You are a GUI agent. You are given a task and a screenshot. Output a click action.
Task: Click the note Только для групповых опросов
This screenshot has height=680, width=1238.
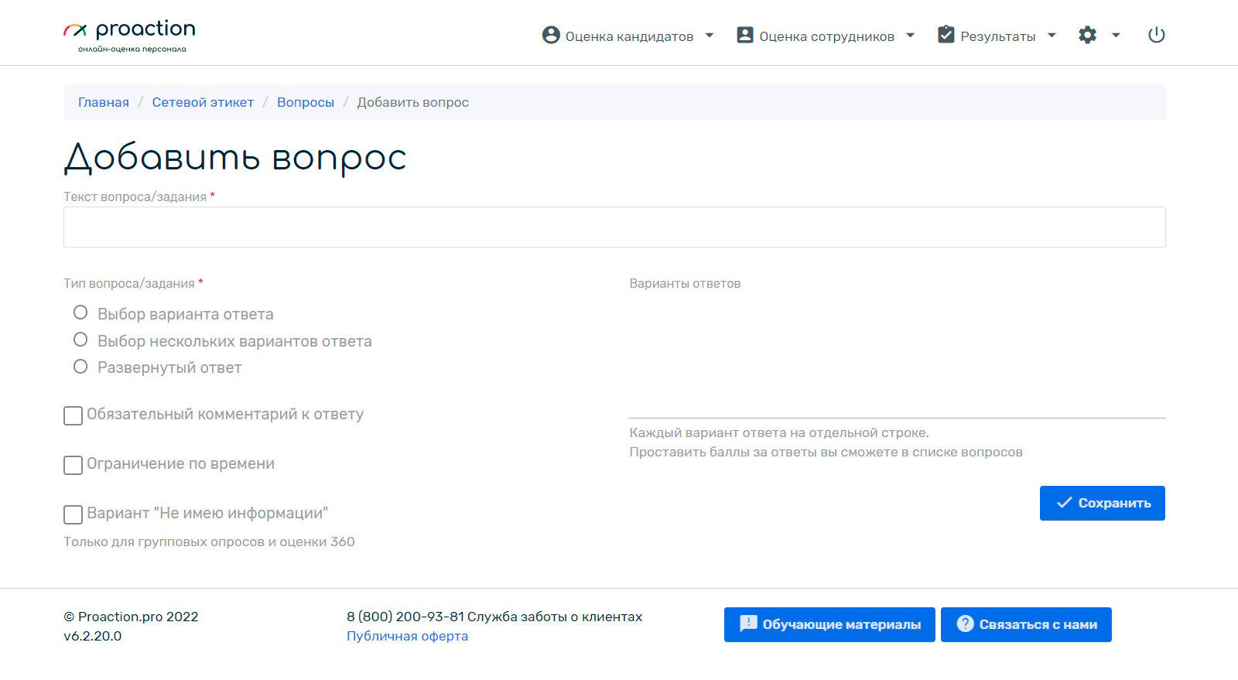click(x=209, y=542)
